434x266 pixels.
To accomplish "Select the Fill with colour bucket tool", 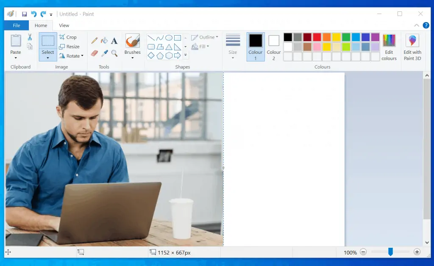I will (x=104, y=40).
